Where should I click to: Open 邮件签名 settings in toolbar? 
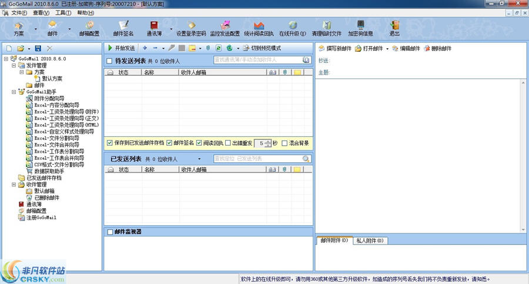pyautogui.click(x=123, y=29)
